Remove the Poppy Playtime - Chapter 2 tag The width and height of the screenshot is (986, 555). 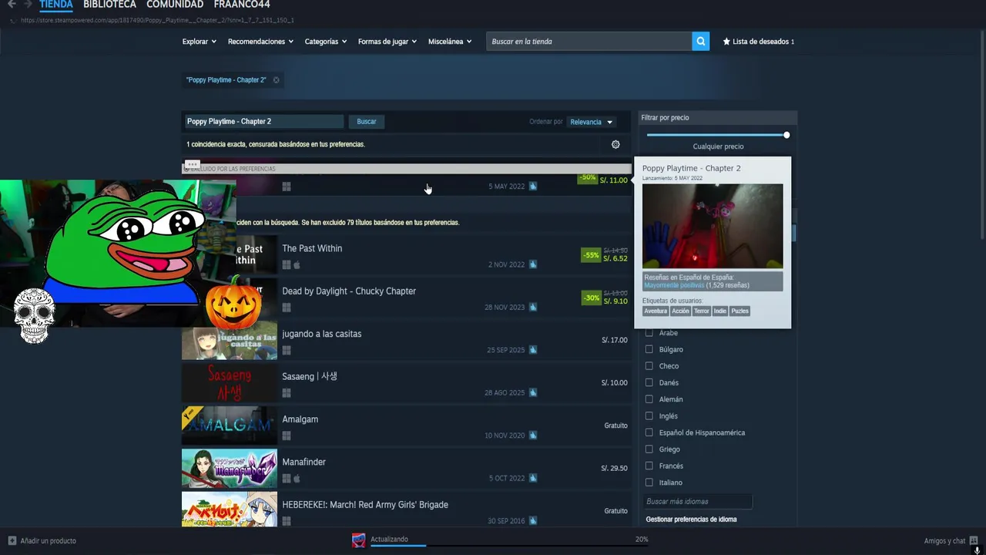coord(277,80)
